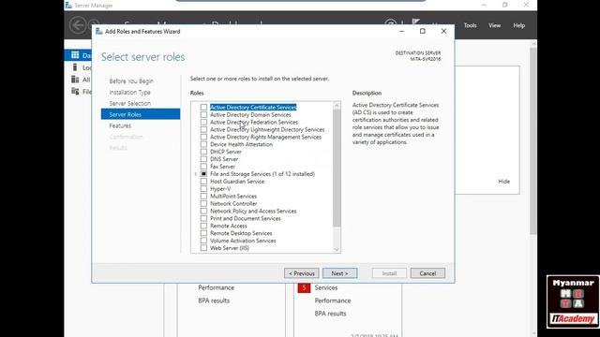Click red Services alert badge
Image resolution: width=600 pixels, height=337 pixels.
coord(304,287)
